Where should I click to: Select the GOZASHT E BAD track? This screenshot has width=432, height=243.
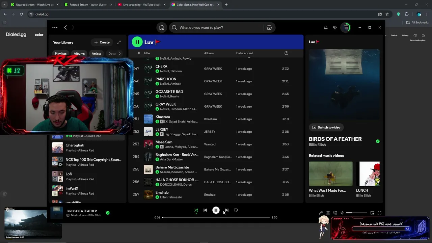[x=169, y=91]
